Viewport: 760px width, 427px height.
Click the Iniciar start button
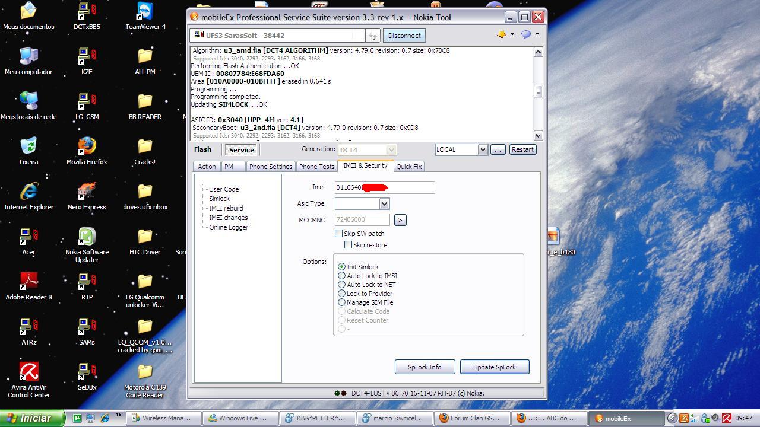[x=32, y=418]
